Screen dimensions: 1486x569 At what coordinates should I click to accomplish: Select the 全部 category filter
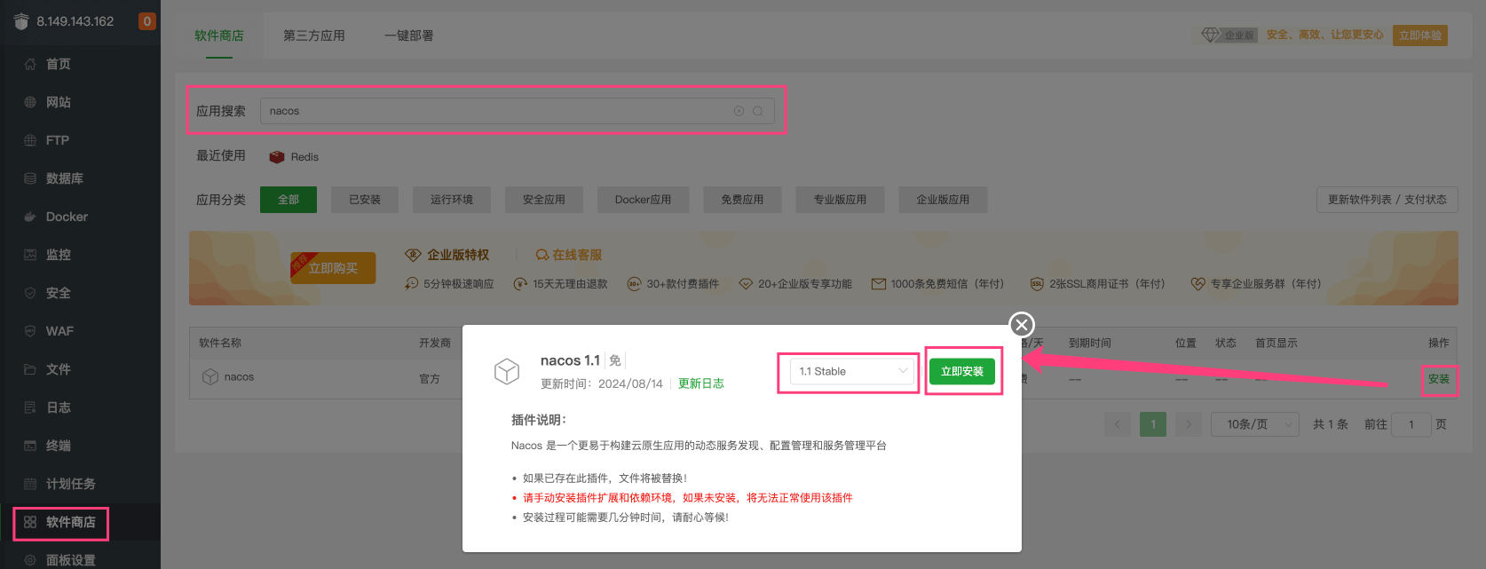[x=289, y=200]
